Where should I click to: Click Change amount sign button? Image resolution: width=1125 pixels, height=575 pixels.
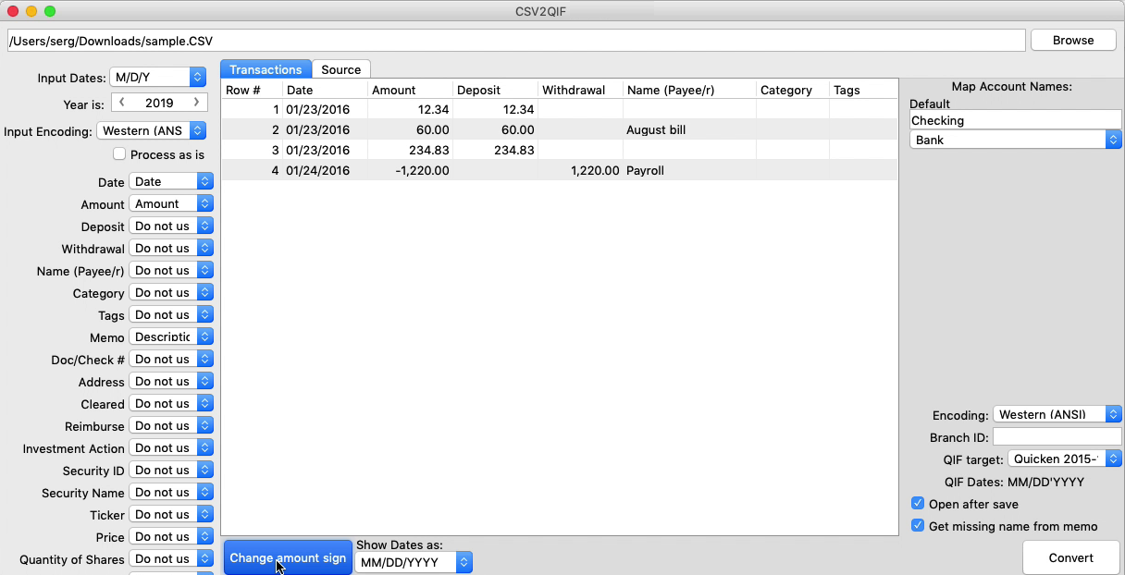pyautogui.click(x=288, y=557)
